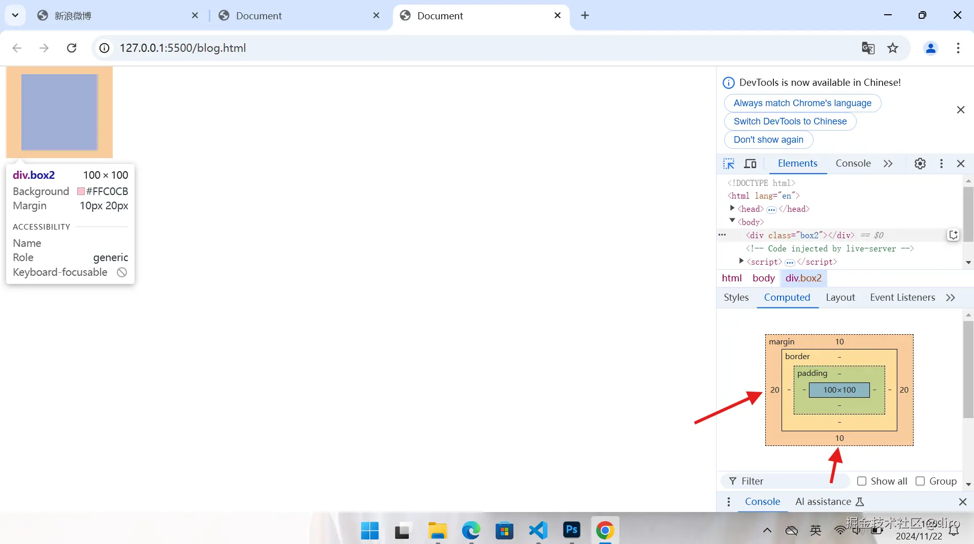This screenshot has width=974, height=544.
Task: Switch to the Styles tab
Action: (736, 298)
